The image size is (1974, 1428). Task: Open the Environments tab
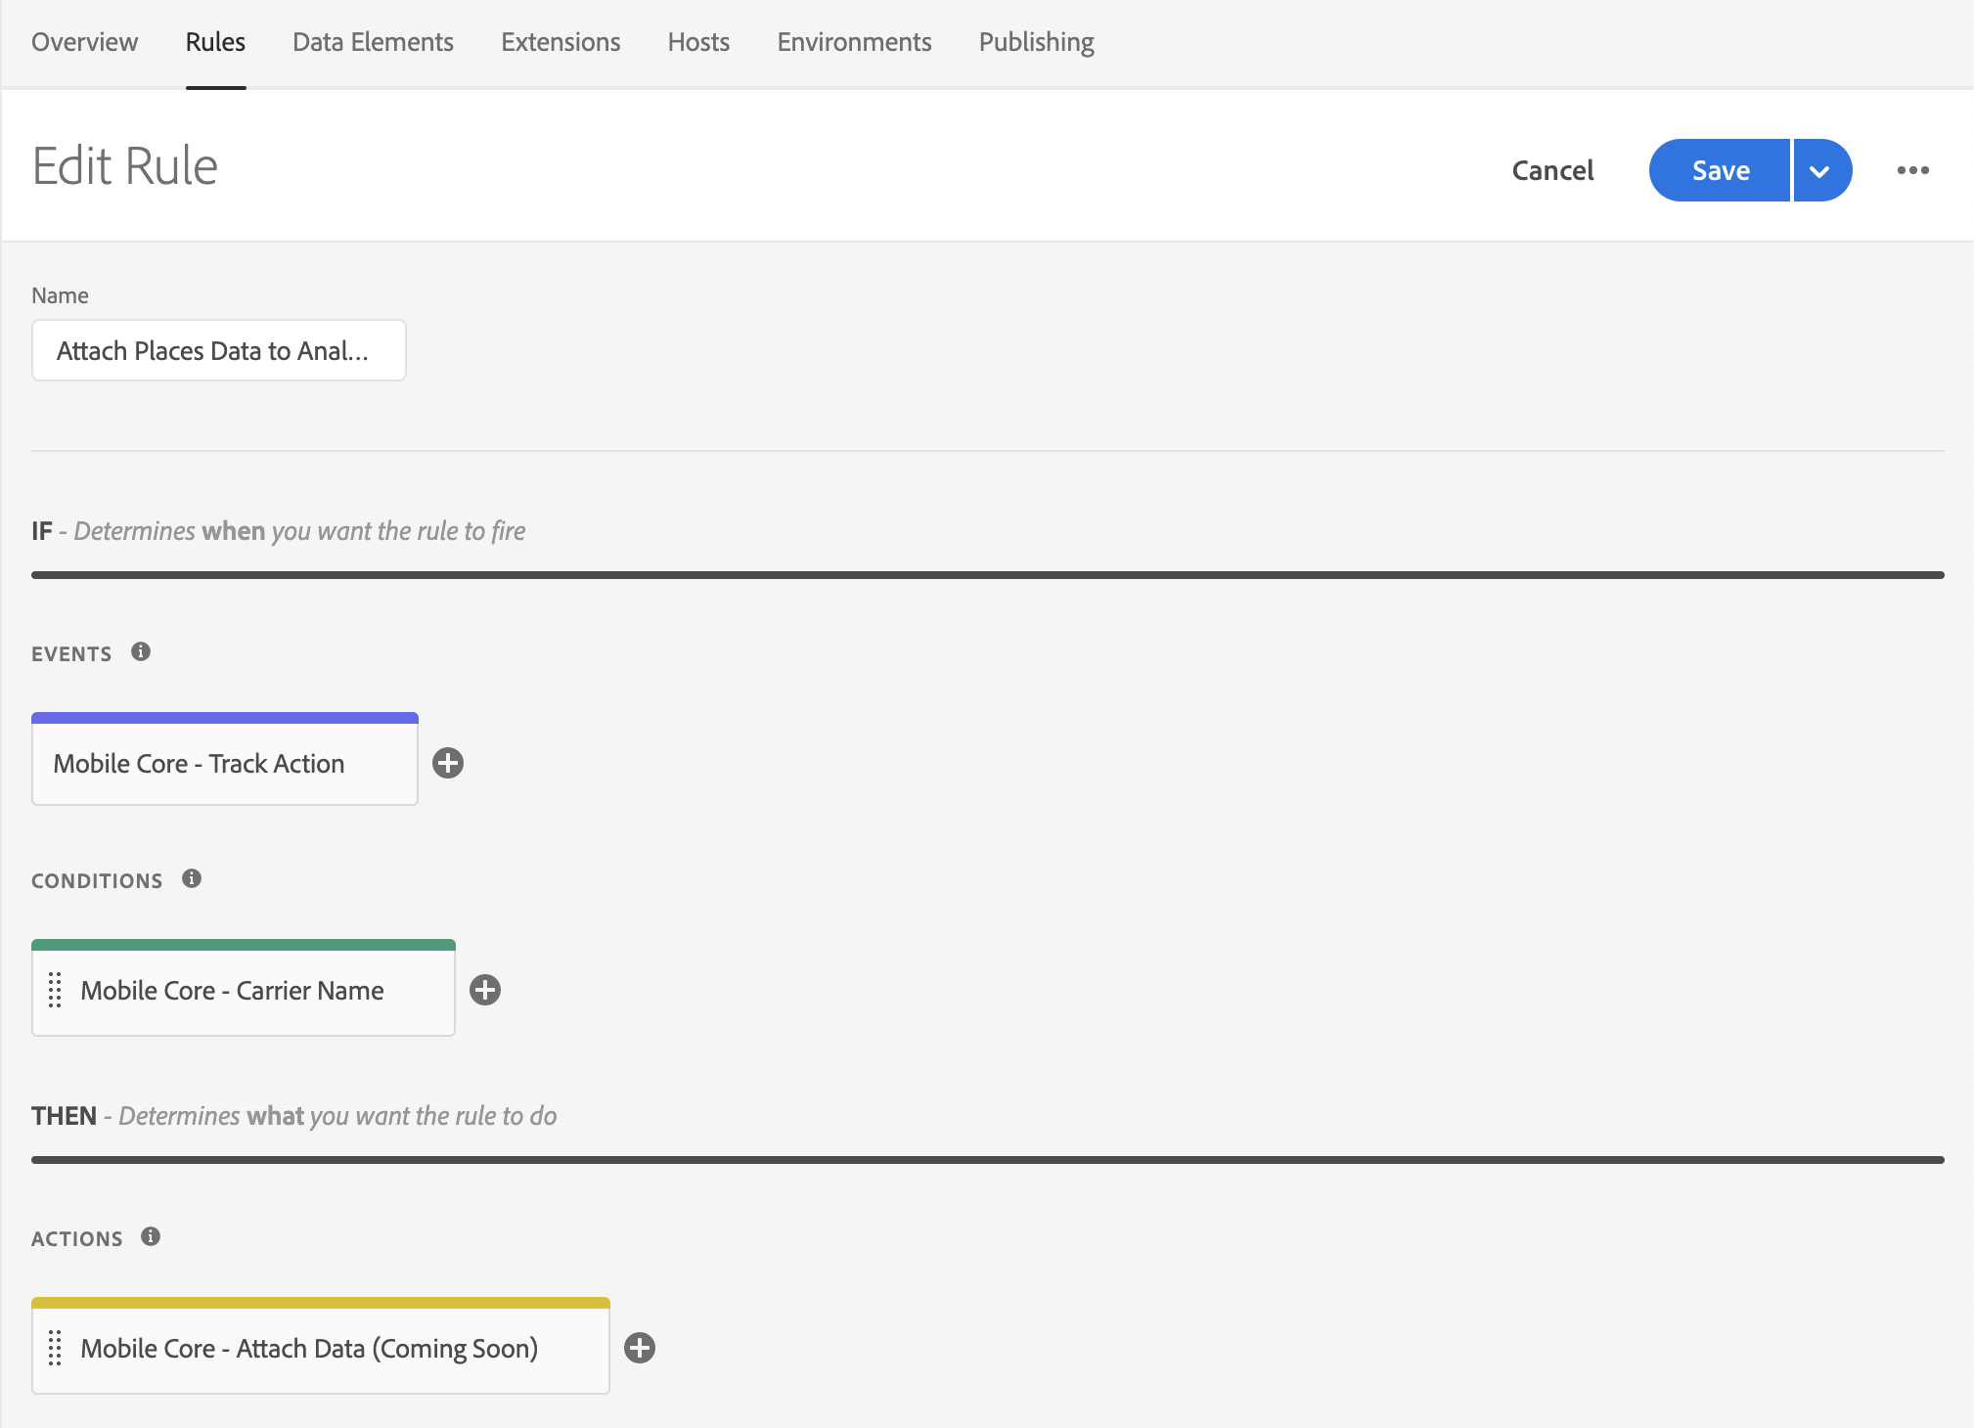tap(854, 42)
